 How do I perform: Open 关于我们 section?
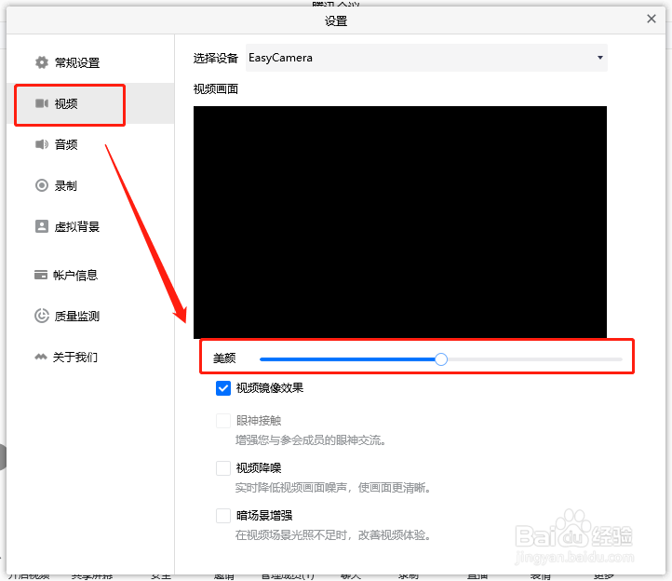(x=90, y=357)
